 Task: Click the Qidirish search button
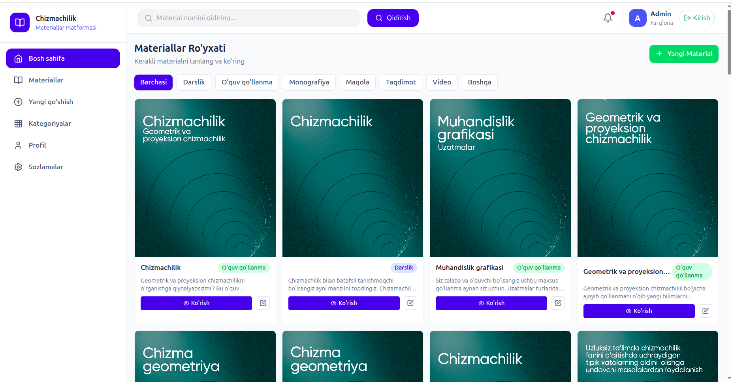pyautogui.click(x=393, y=18)
